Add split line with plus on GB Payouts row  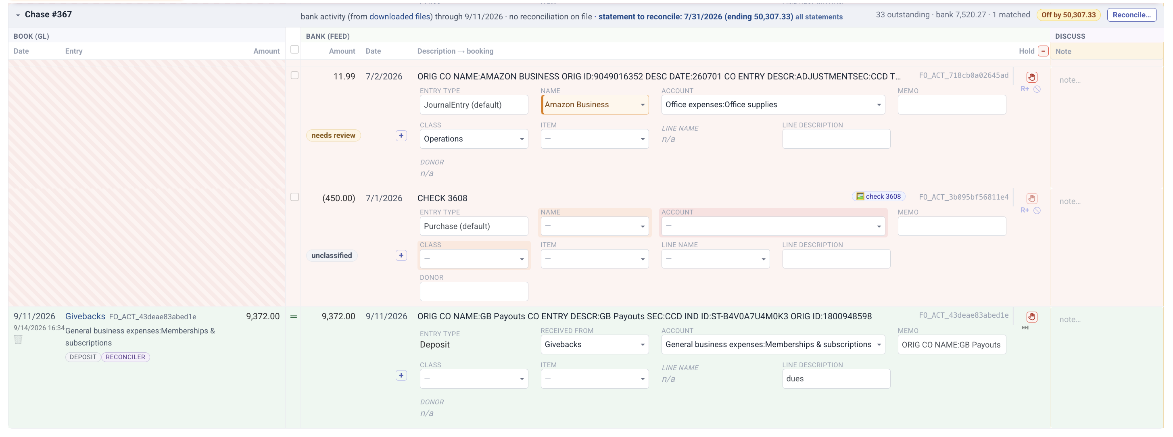(401, 376)
